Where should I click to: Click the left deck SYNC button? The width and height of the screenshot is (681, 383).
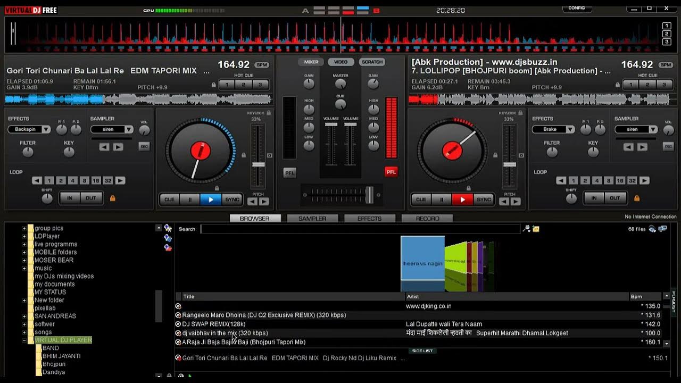coord(232,199)
